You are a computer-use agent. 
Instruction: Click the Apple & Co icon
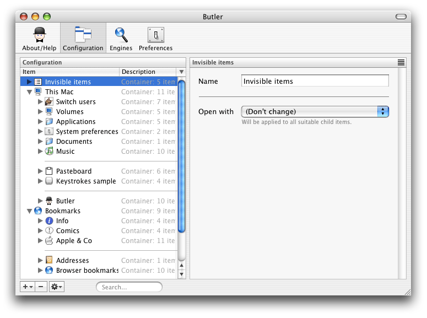click(x=49, y=241)
